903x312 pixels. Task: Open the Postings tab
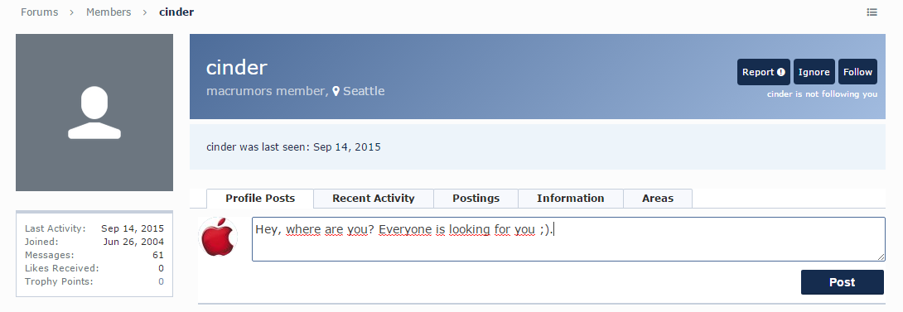point(476,199)
